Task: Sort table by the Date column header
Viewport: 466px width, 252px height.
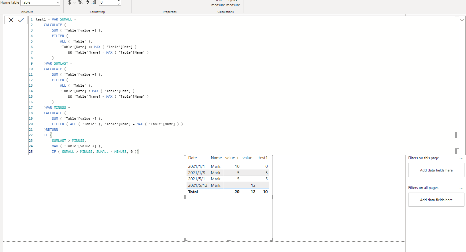Action: [x=193, y=158]
